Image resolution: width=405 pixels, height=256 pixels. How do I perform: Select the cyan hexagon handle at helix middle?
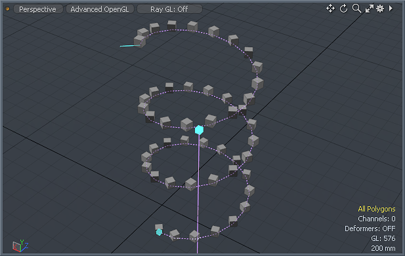point(199,130)
